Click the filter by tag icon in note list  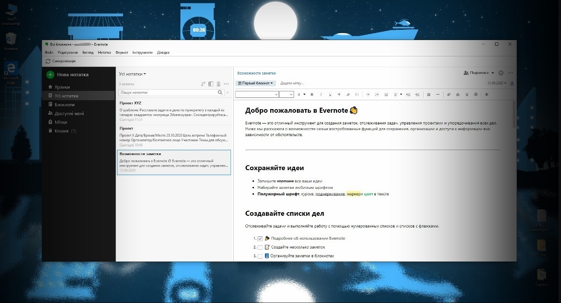click(218, 84)
